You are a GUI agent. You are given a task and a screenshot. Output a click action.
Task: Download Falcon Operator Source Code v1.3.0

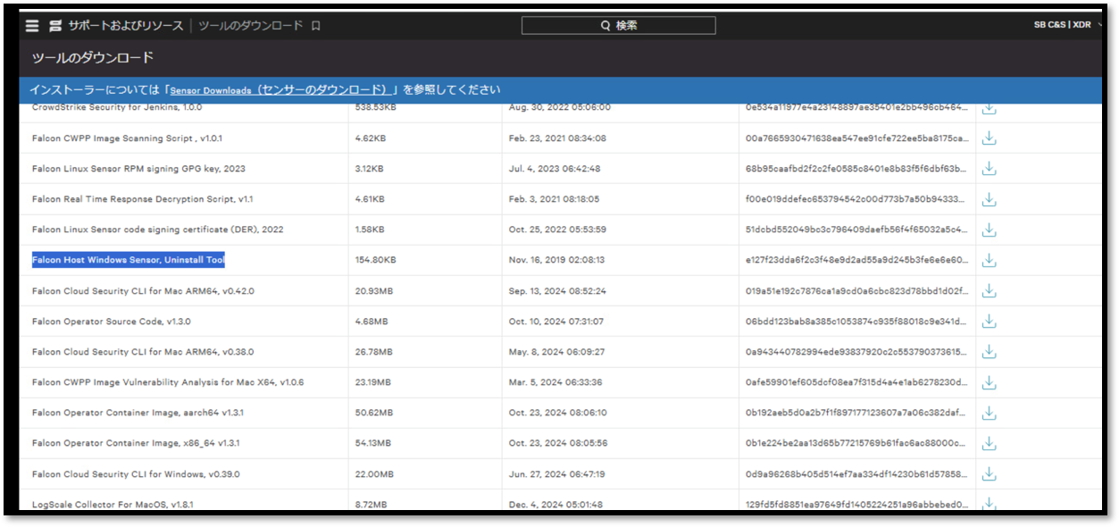pos(989,322)
